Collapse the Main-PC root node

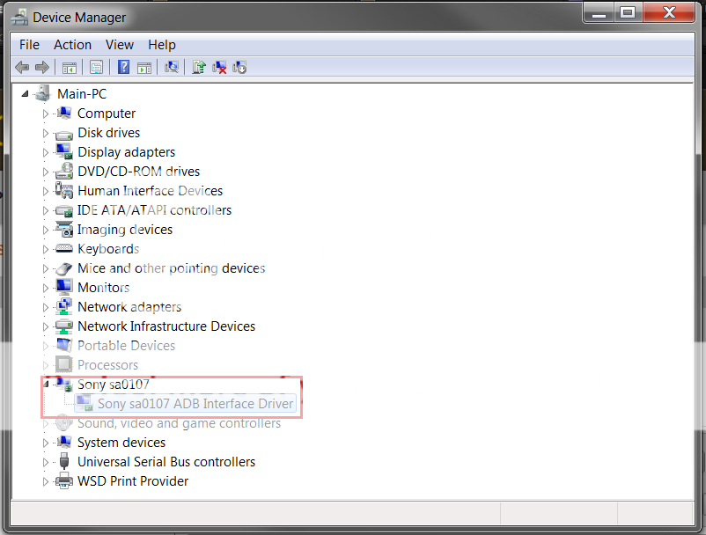(x=26, y=94)
